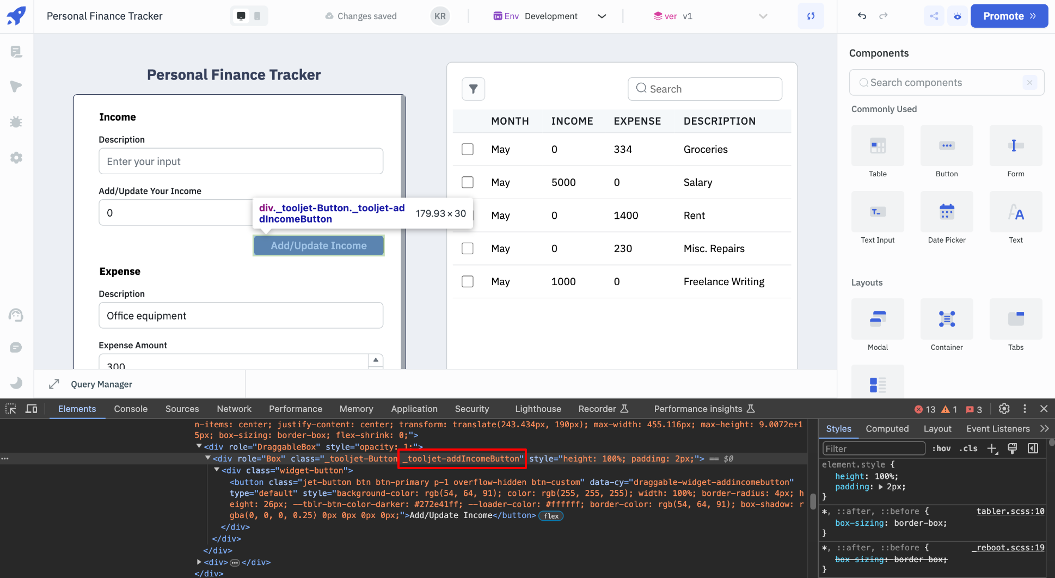Open settings gear in left sidebar

pyautogui.click(x=16, y=158)
